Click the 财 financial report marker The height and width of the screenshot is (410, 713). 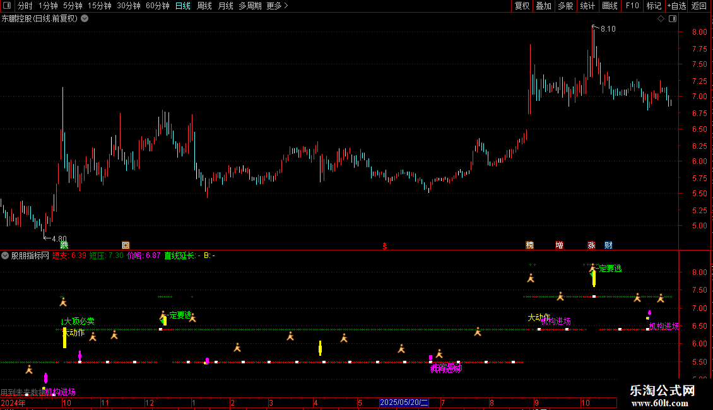tap(608, 245)
